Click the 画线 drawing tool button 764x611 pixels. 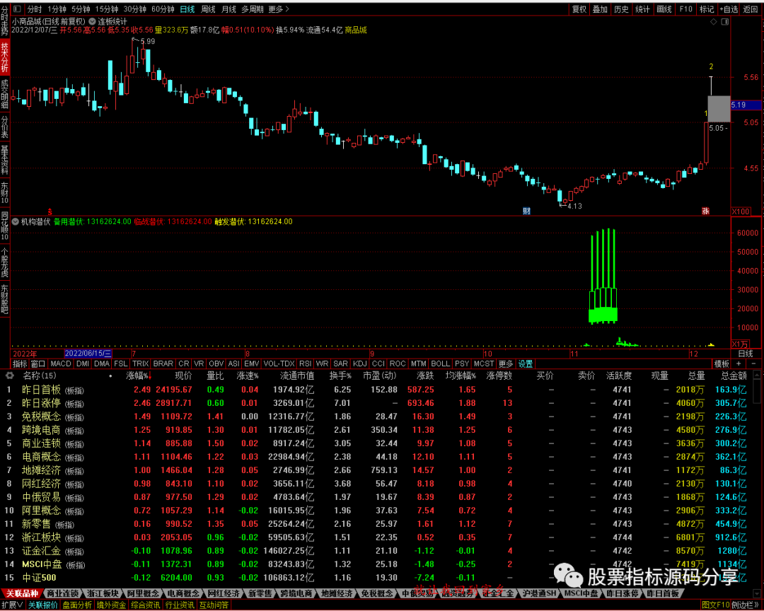[664, 9]
